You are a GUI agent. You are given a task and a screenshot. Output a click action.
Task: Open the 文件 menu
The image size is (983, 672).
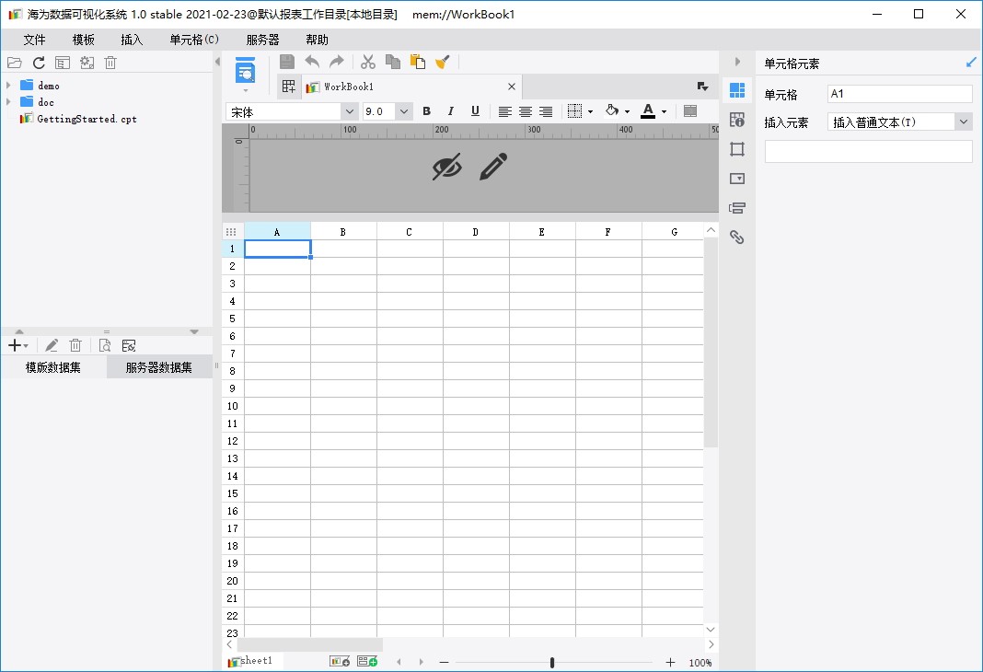(x=34, y=40)
